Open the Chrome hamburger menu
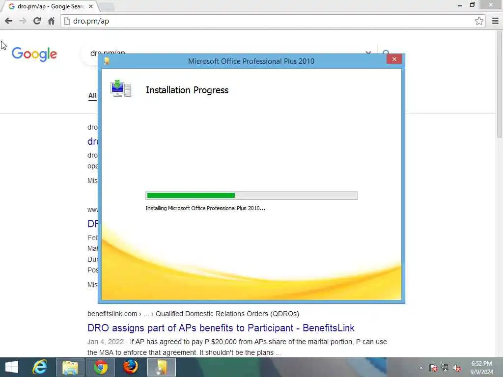The image size is (503, 377). (x=495, y=21)
